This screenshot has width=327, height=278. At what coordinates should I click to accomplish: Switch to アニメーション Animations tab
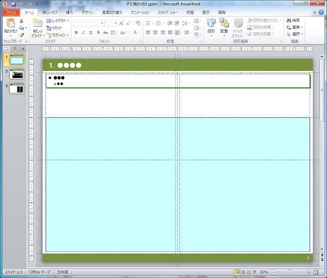click(140, 13)
